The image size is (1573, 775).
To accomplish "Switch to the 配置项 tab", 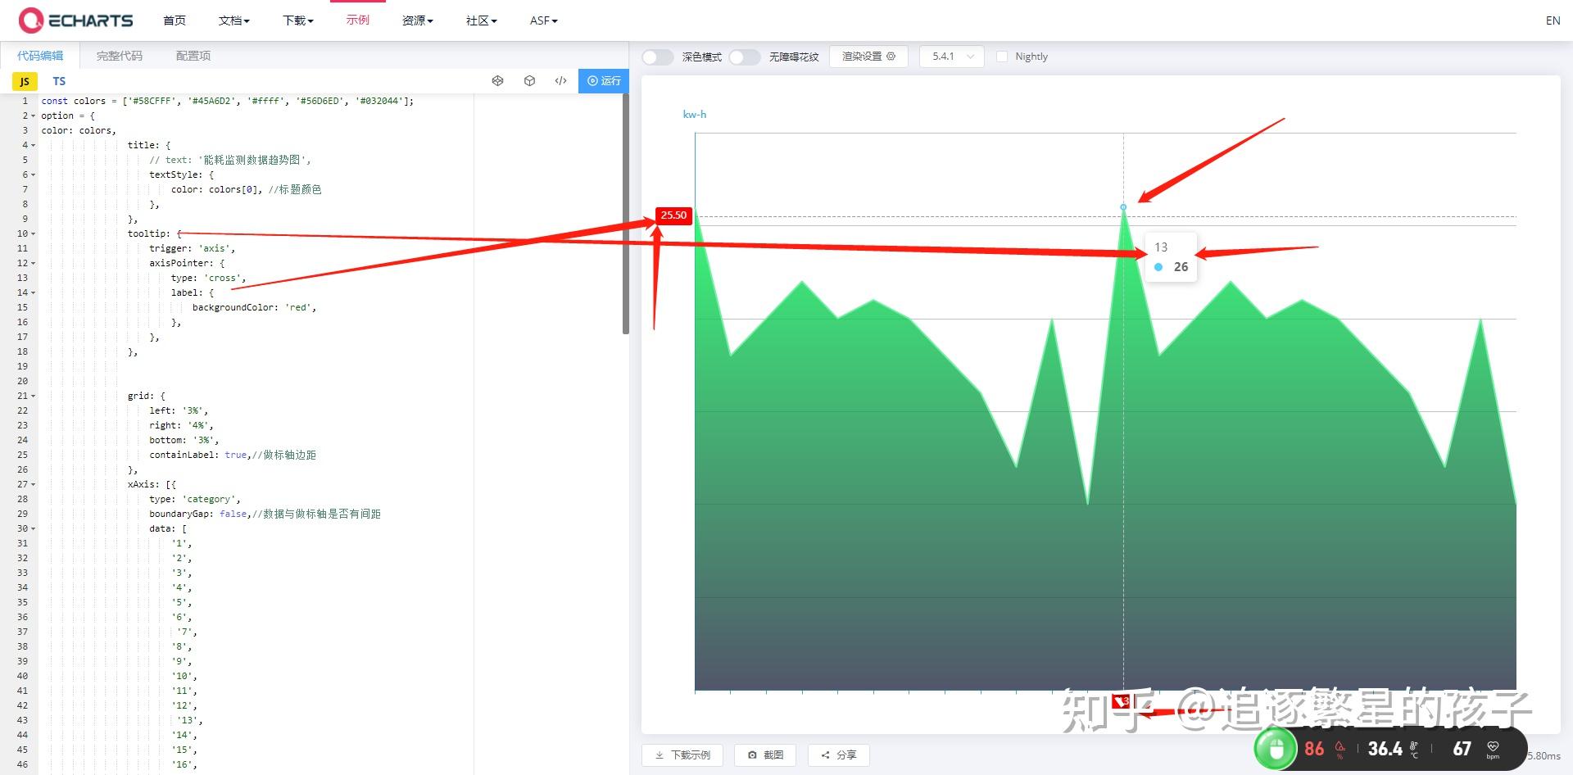I will (193, 56).
